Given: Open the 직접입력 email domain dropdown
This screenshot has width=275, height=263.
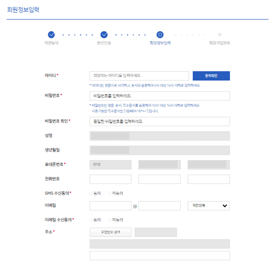Looking at the screenshot, I should click(x=209, y=206).
